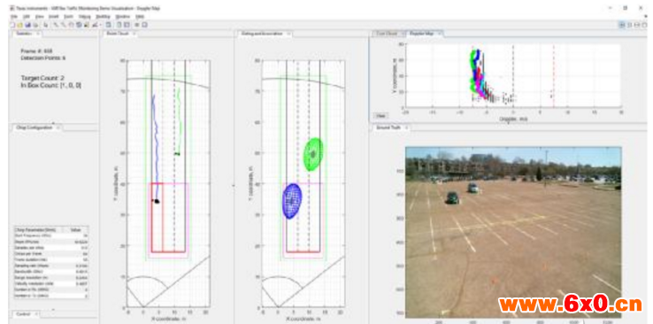Click the Clear button under the Doppler plot
The width and height of the screenshot is (653, 324).
(x=380, y=116)
